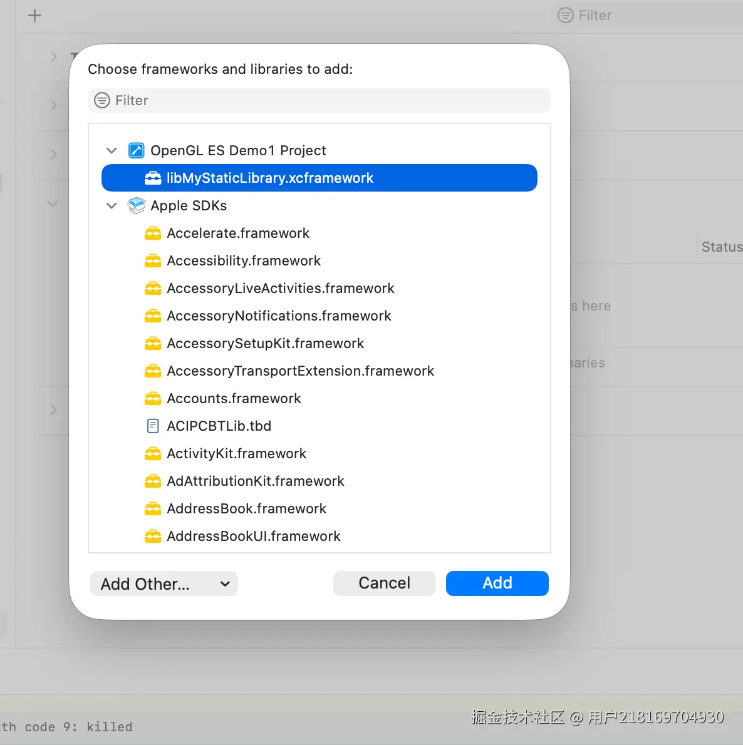Click the libMyStaticLibrary.xcframework toolbox icon
The image size is (743, 745).
[153, 178]
